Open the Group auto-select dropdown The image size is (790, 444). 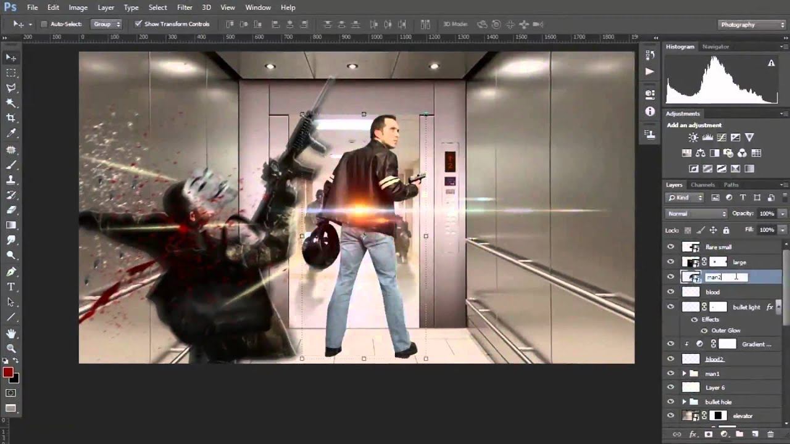(107, 24)
